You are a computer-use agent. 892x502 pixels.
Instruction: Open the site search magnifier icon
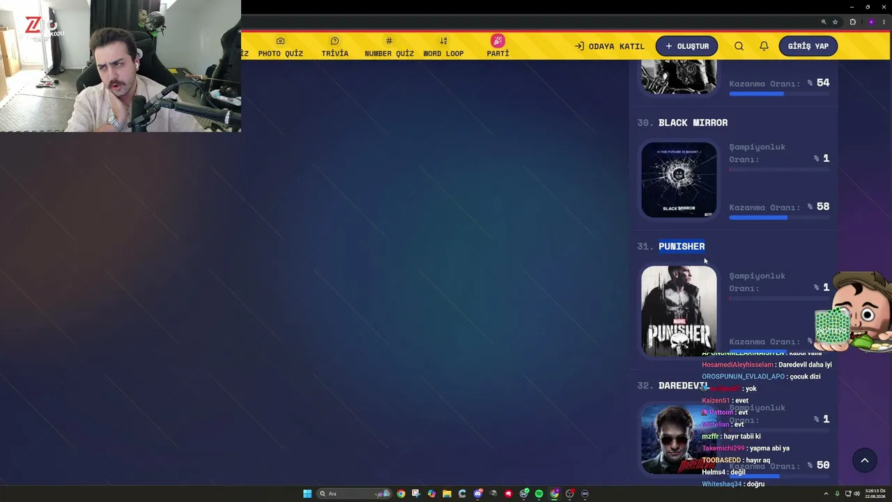pos(739,46)
